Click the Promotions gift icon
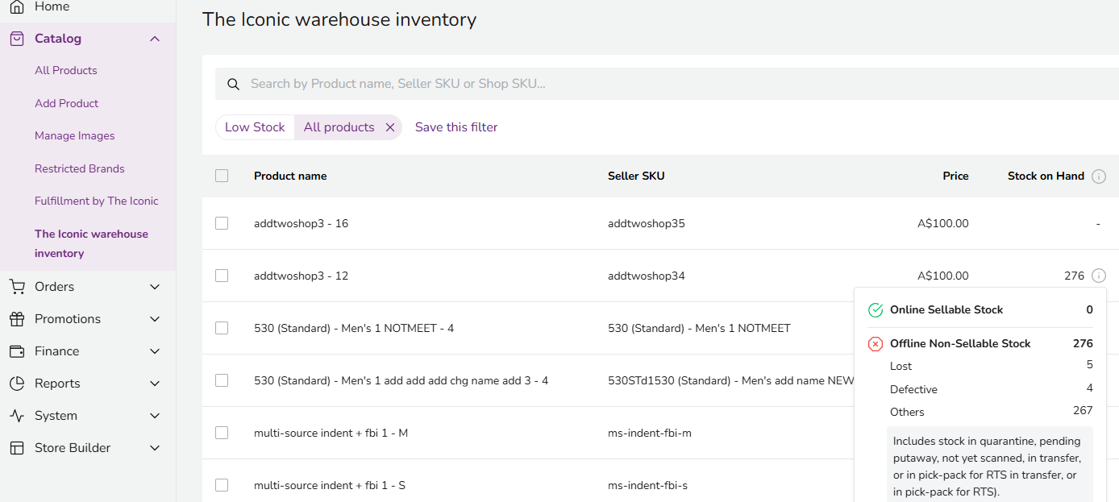Viewport: 1119px width, 502px height. coord(16,319)
